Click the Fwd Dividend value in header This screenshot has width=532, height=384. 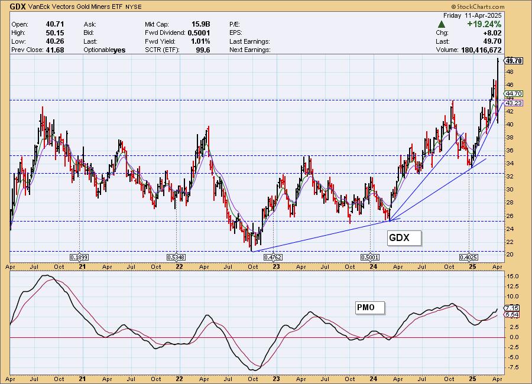point(199,33)
